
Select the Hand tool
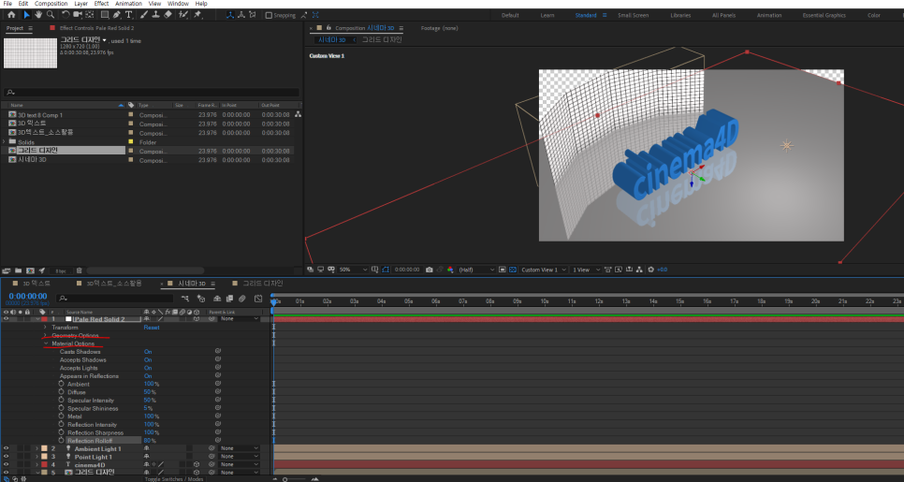pos(38,15)
